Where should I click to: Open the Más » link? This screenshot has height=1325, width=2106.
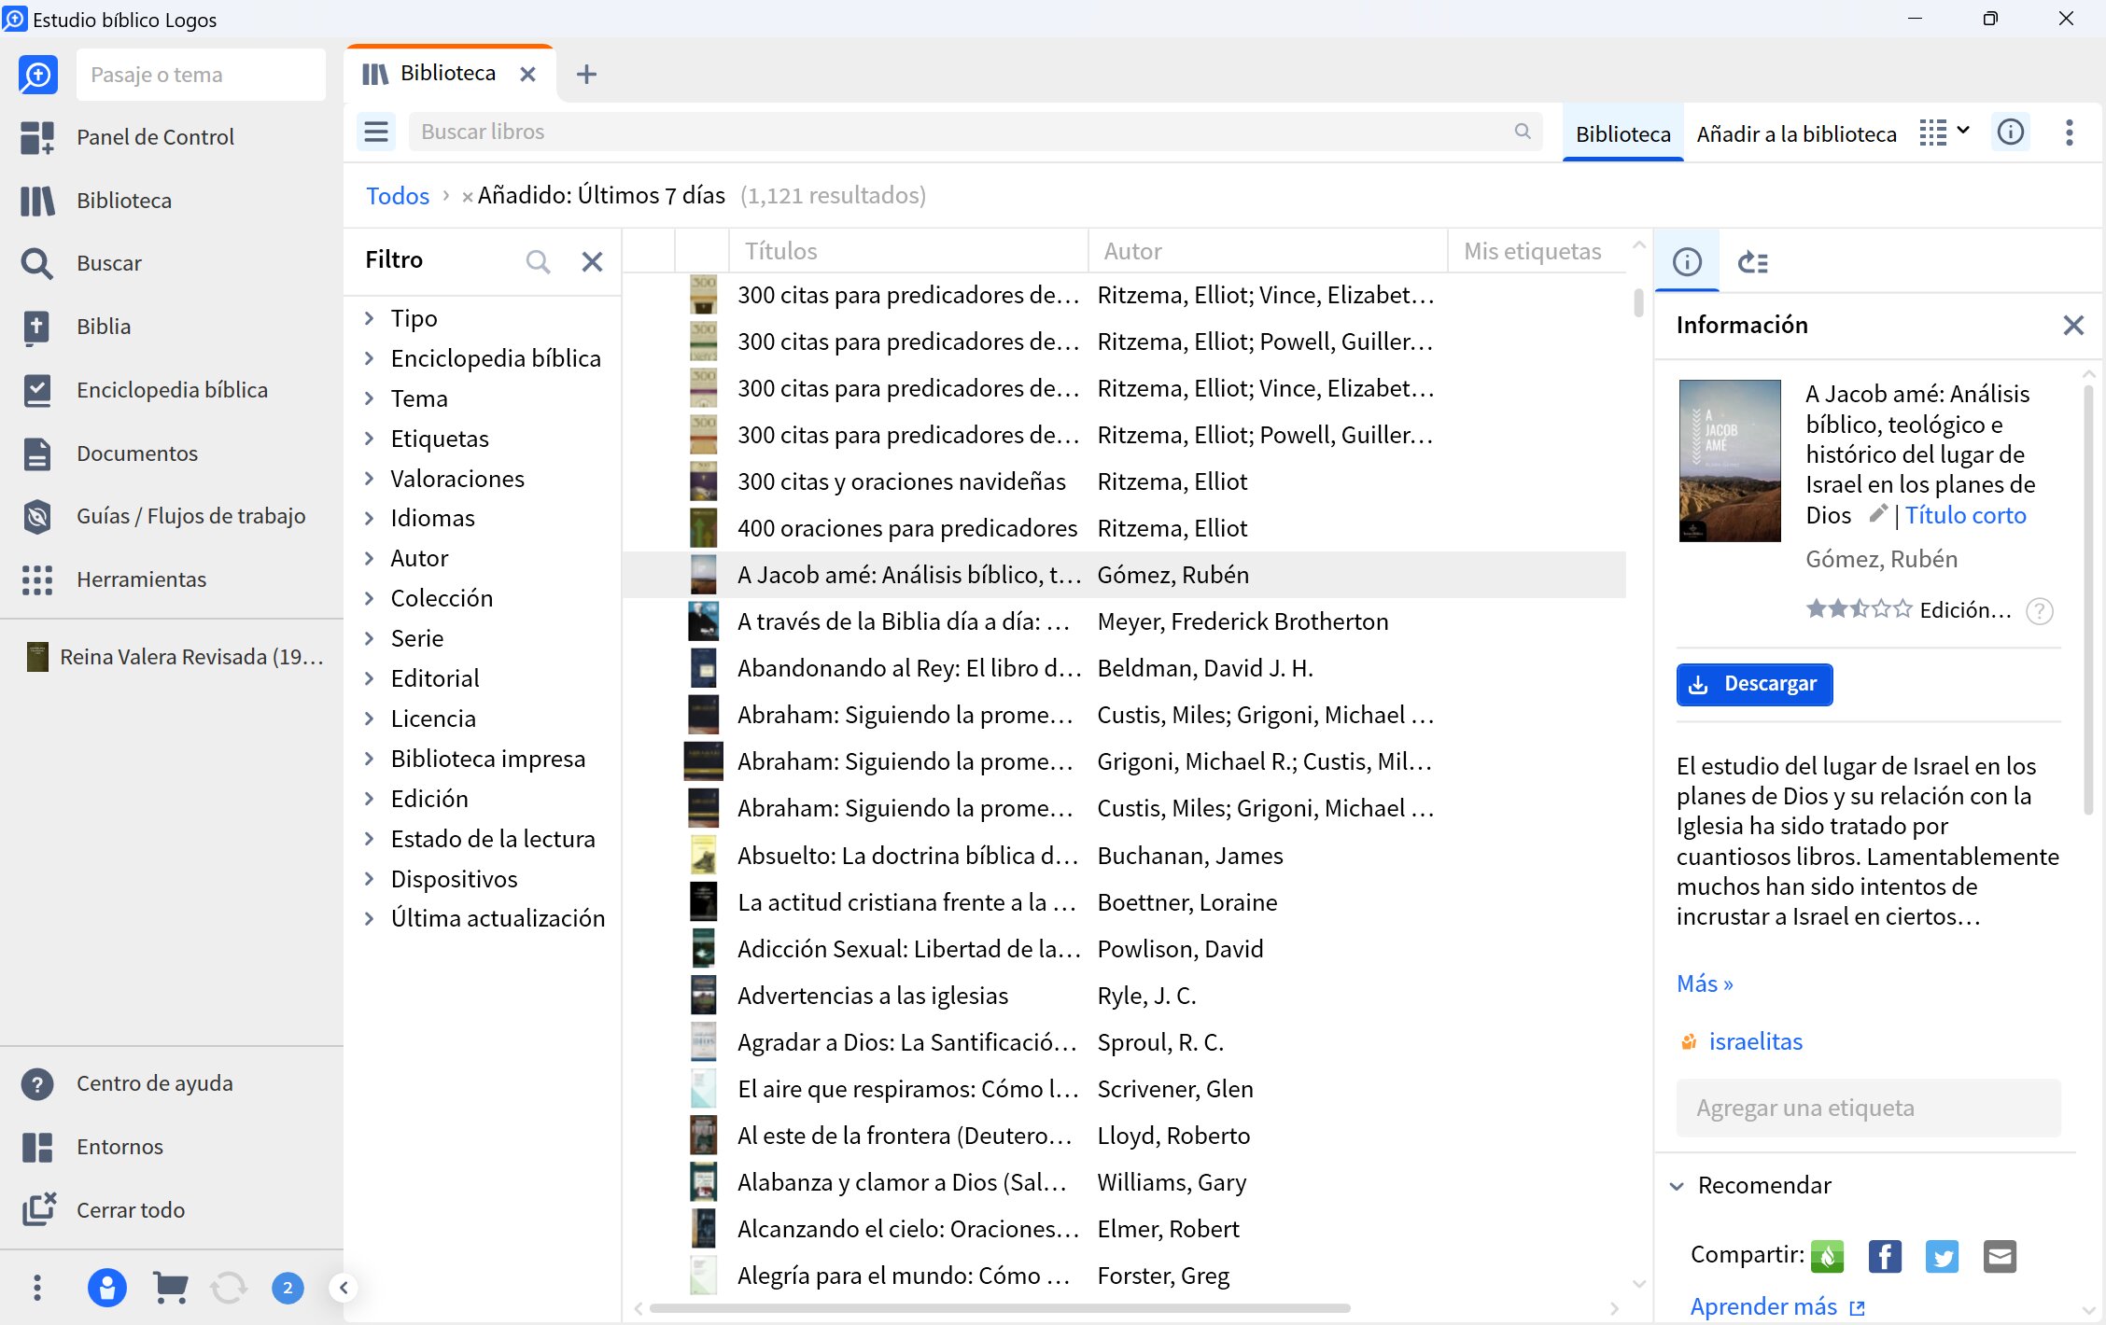pos(1704,983)
